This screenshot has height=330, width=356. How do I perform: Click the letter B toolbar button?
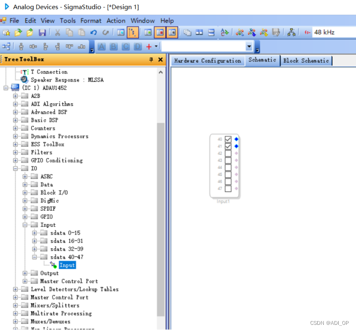114,47
